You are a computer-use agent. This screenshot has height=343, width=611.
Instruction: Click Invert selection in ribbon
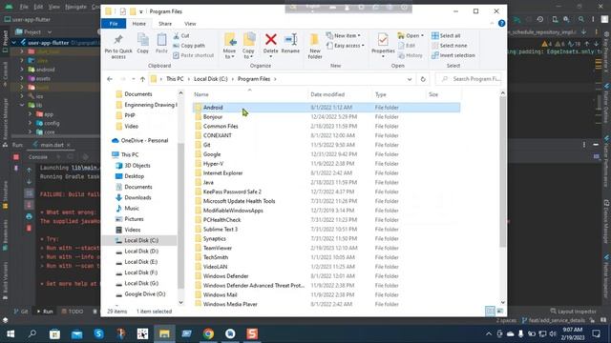[x=453, y=55]
